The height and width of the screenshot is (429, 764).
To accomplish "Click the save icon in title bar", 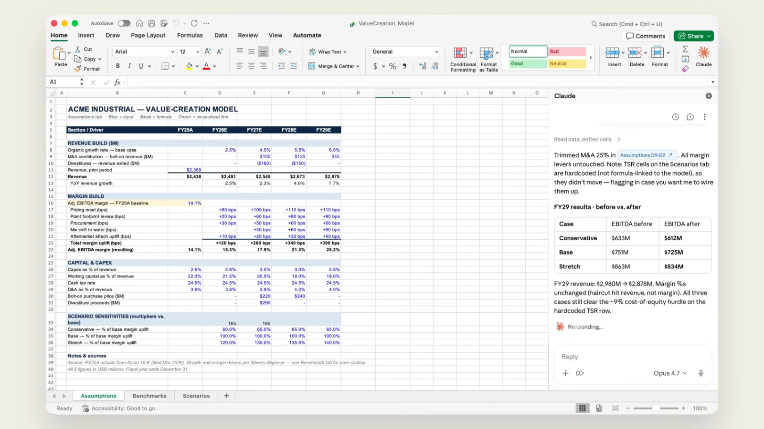I will point(151,23).
